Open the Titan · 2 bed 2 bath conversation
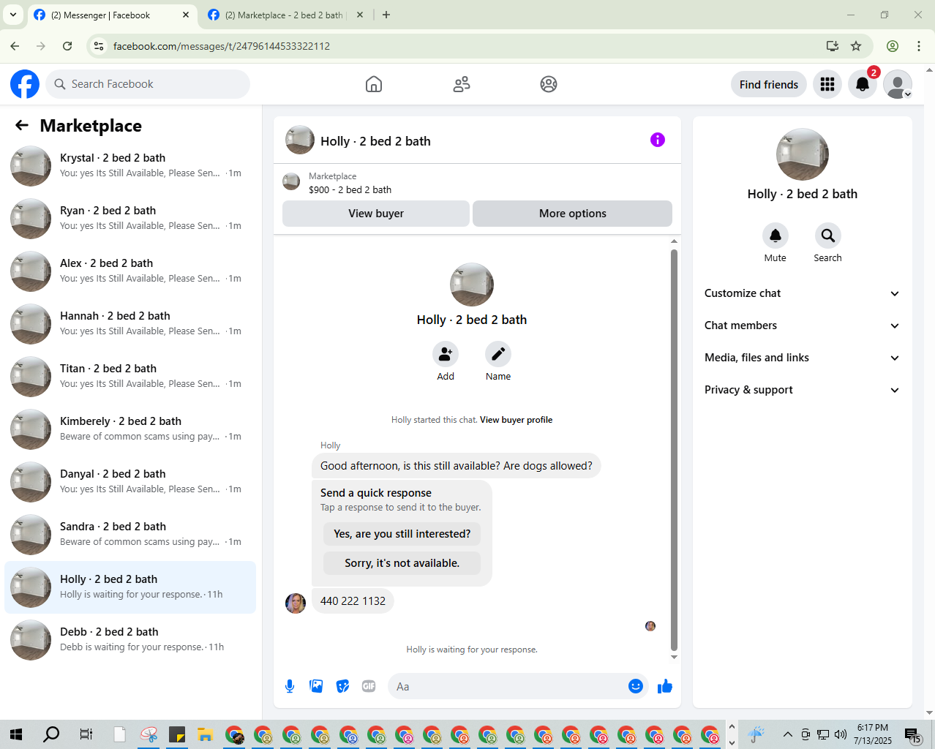The image size is (935, 749). (x=130, y=377)
